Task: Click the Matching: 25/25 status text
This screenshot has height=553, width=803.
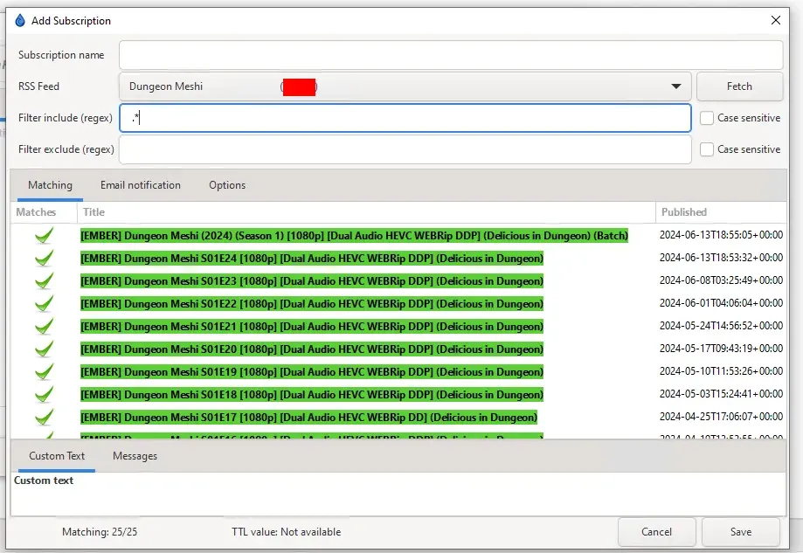Action: 100,532
